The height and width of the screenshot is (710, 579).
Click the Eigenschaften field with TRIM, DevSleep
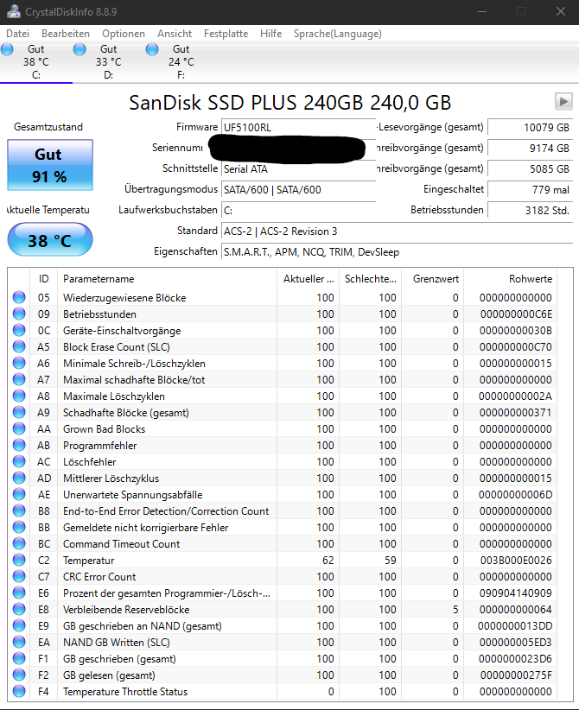(x=398, y=252)
